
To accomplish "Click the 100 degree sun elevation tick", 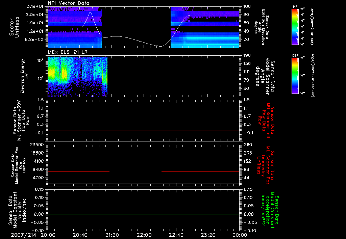I will [x=247, y=6].
